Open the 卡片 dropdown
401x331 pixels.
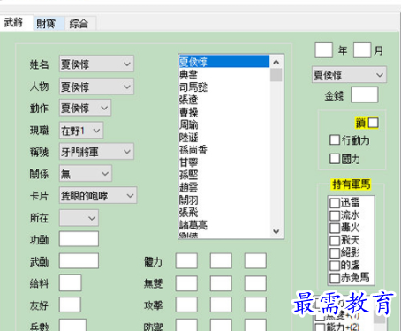pyautogui.click(x=98, y=195)
